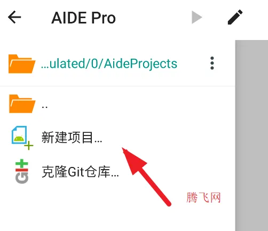Click the orange folder icon beside AideProjects path
This screenshot has height=231, width=268.
coord(22,64)
